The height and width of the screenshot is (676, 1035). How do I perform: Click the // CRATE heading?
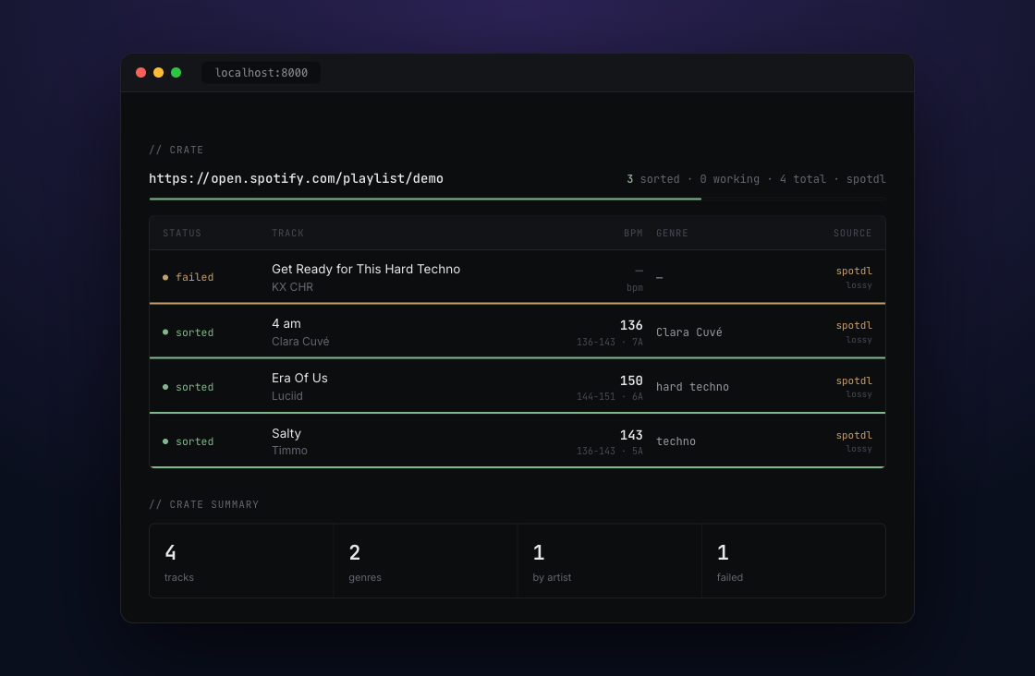(177, 151)
